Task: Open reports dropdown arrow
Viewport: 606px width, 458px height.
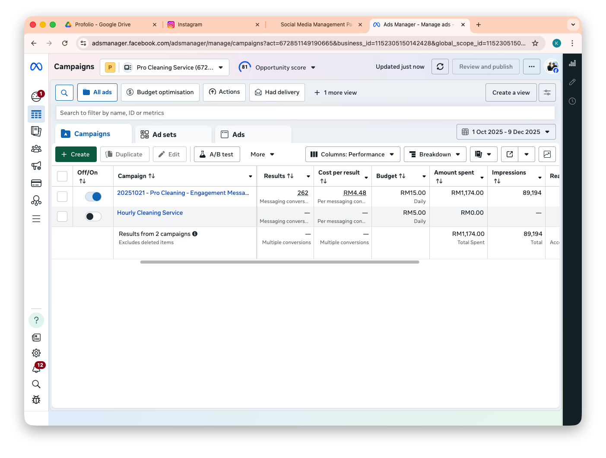Action: coord(483,154)
